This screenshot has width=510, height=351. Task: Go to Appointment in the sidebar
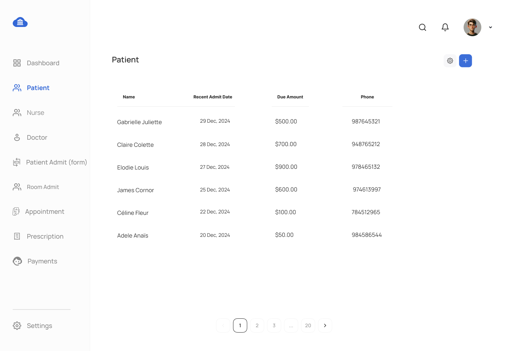38,212
